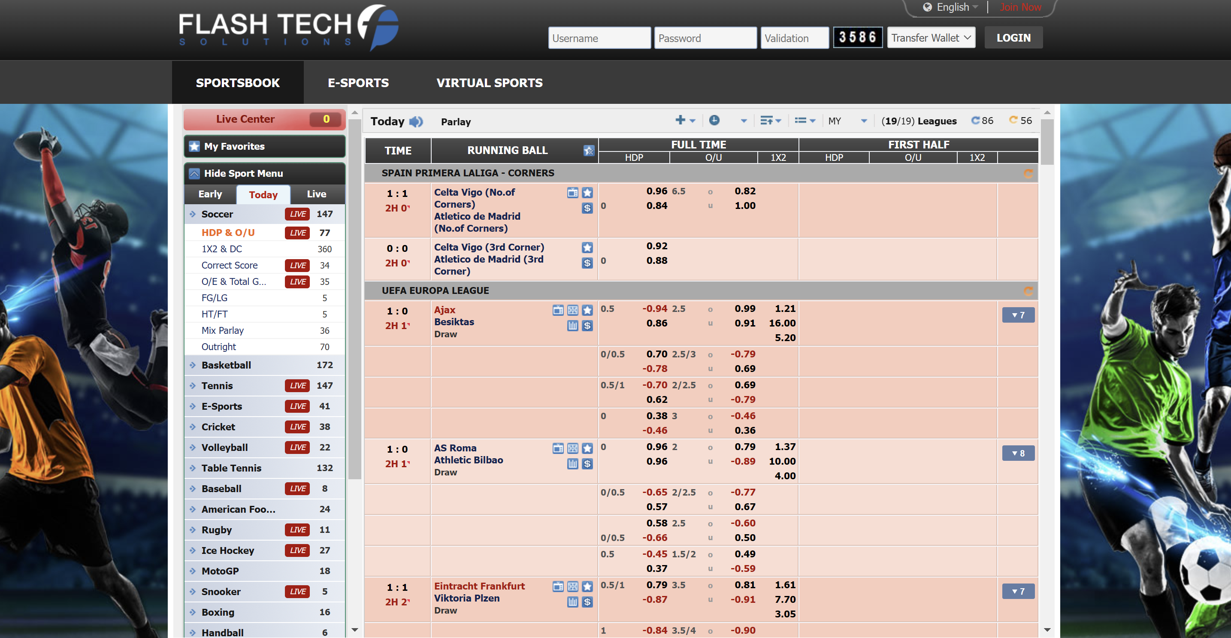The image size is (1231, 638).
Task: Click the LOGIN button
Action: click(1013, 38)
